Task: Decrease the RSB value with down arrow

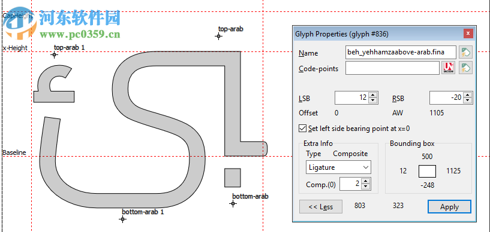Action: click(467, 100)
